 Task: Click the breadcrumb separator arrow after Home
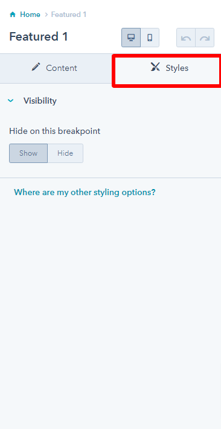(x=46, y=15)
